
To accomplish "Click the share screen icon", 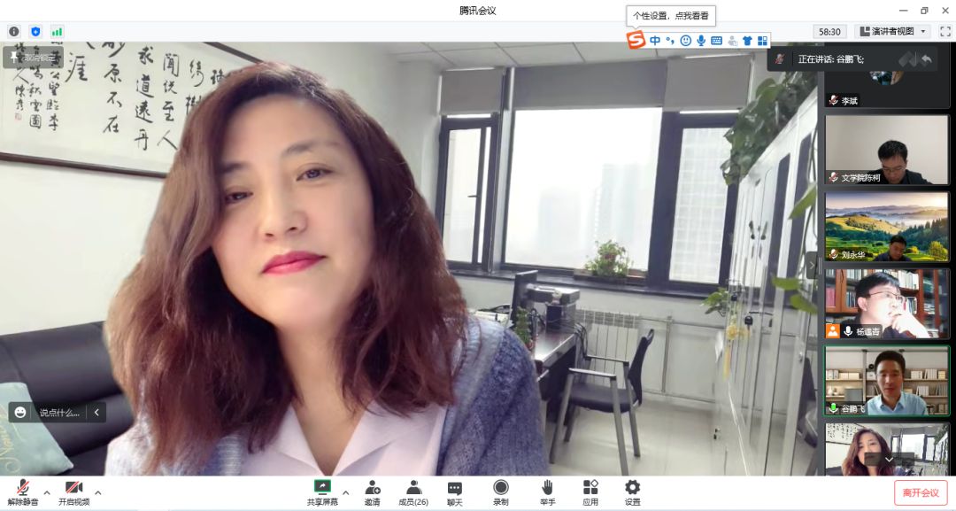I will (322, 487).
